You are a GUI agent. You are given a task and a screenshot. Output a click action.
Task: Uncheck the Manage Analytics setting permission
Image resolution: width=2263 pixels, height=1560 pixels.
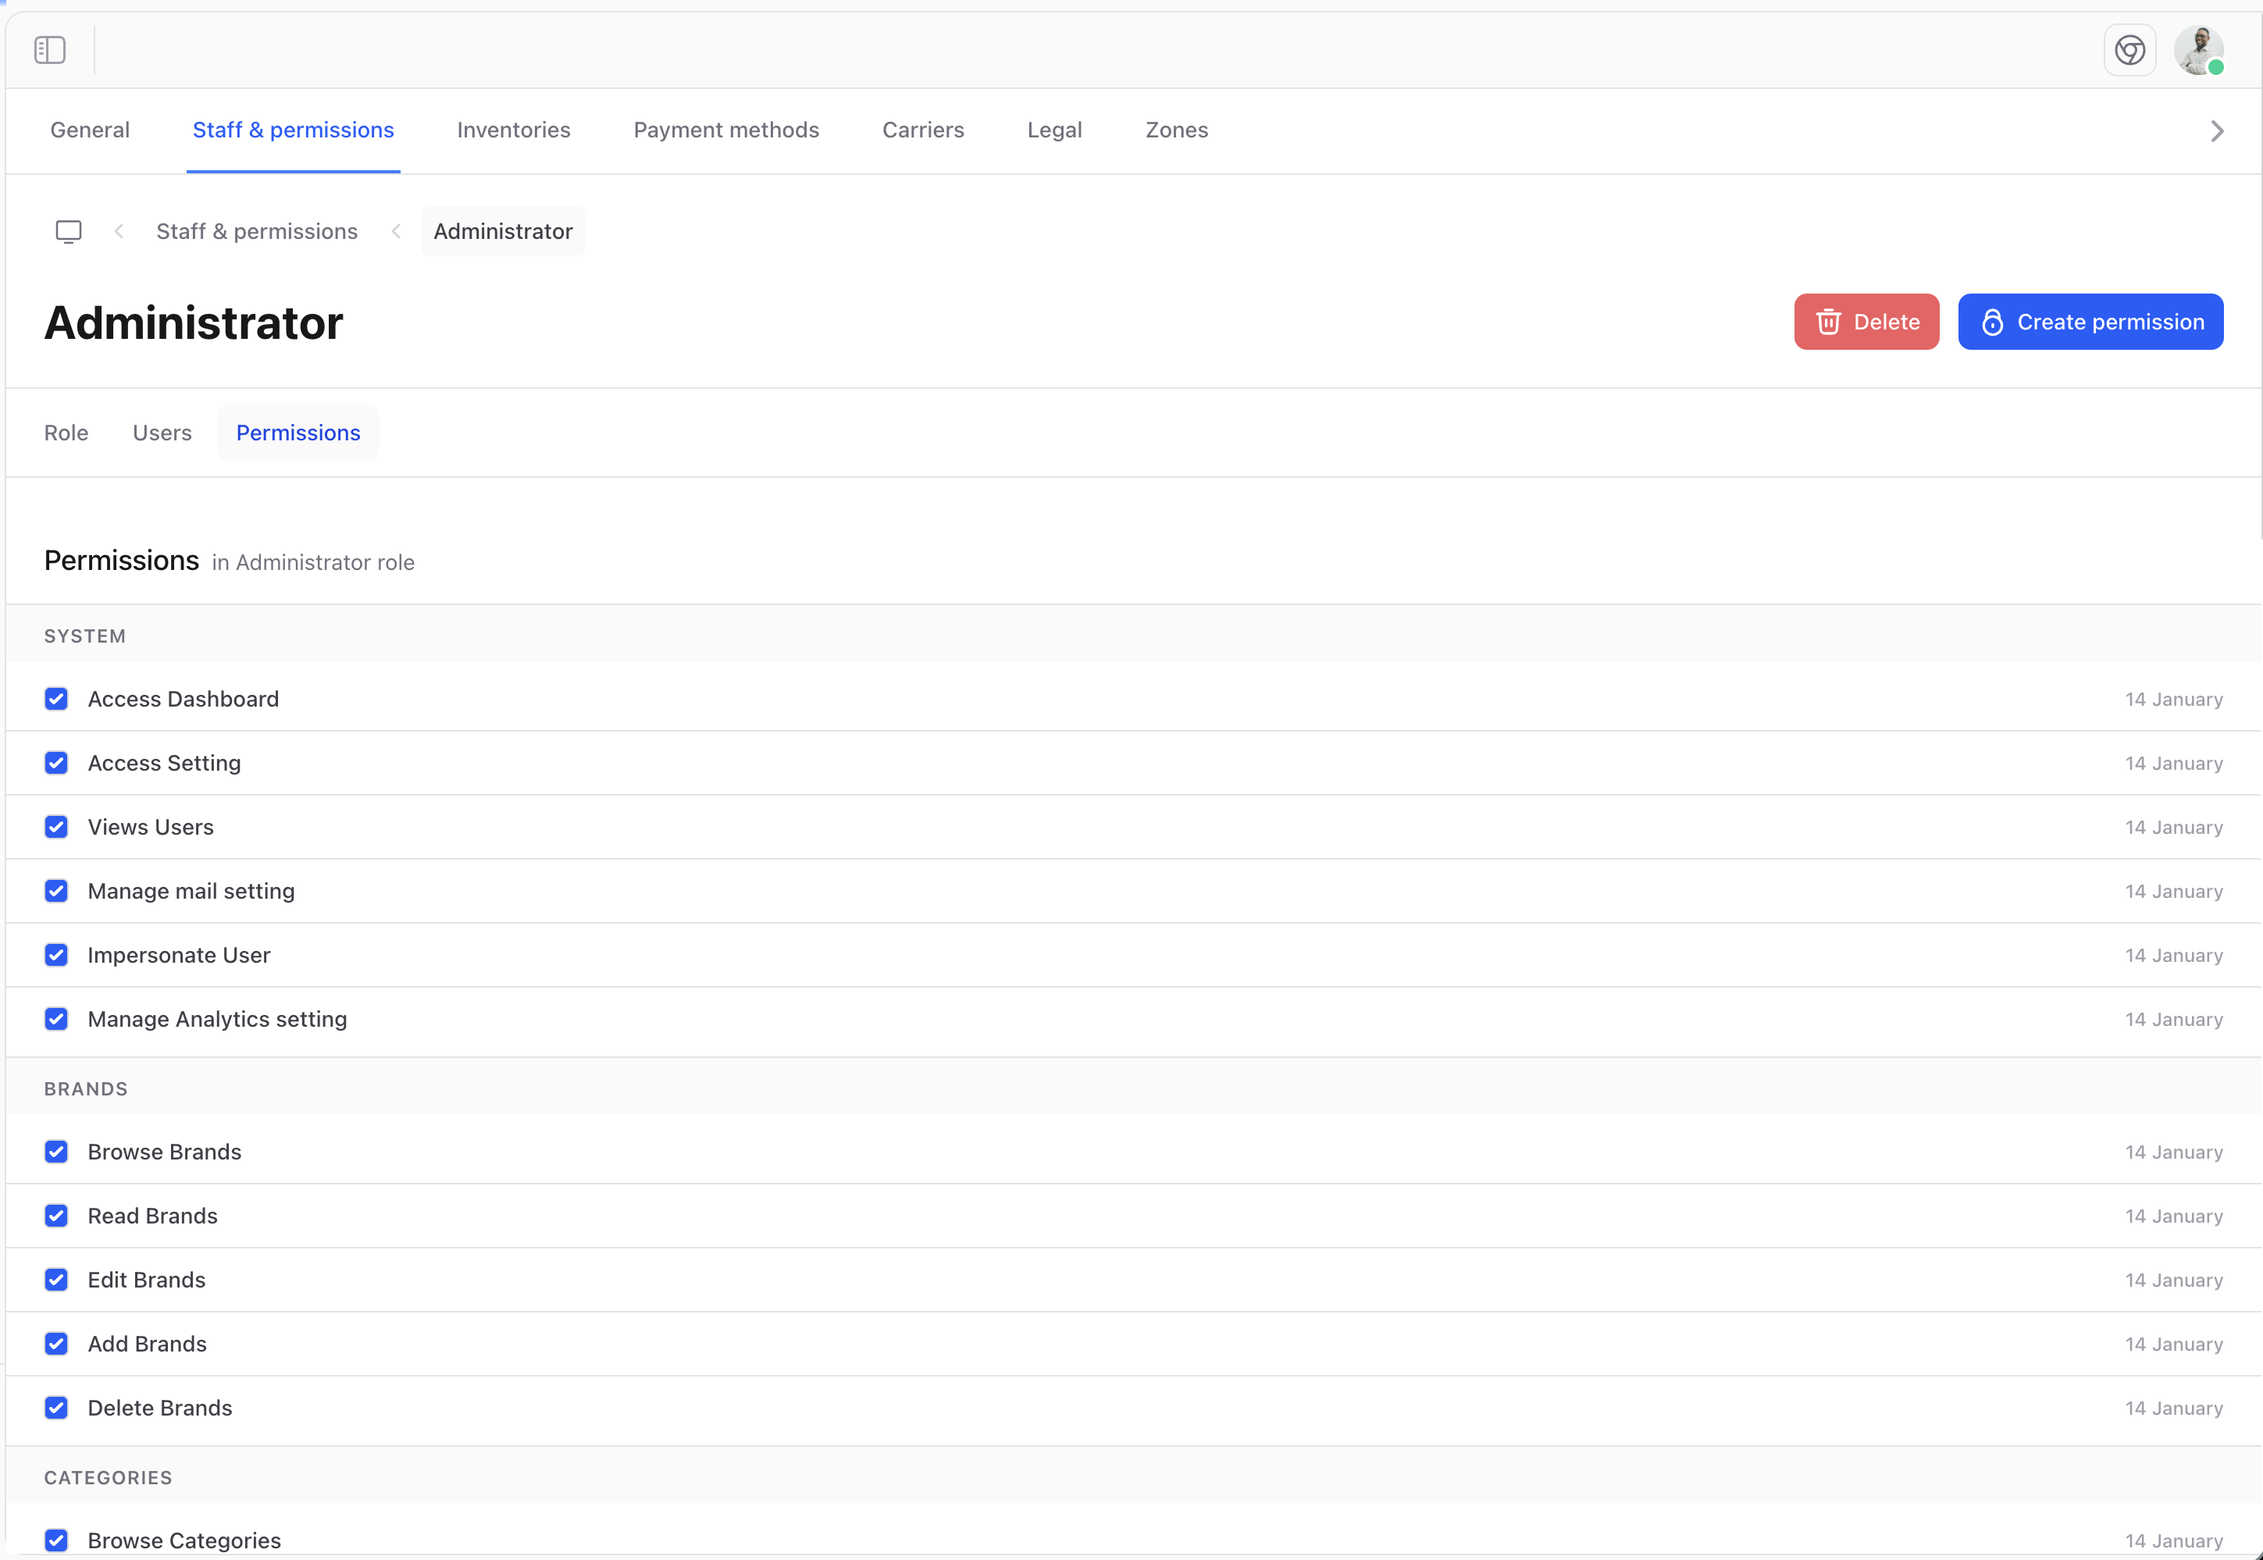click(55, 1018)
